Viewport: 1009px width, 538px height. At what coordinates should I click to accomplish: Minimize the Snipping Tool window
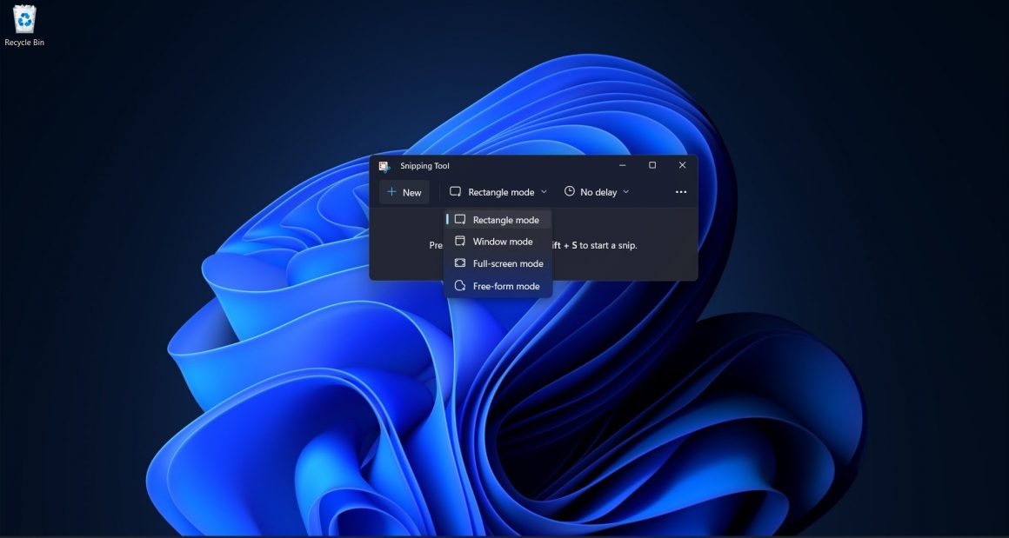coord(621,165)
